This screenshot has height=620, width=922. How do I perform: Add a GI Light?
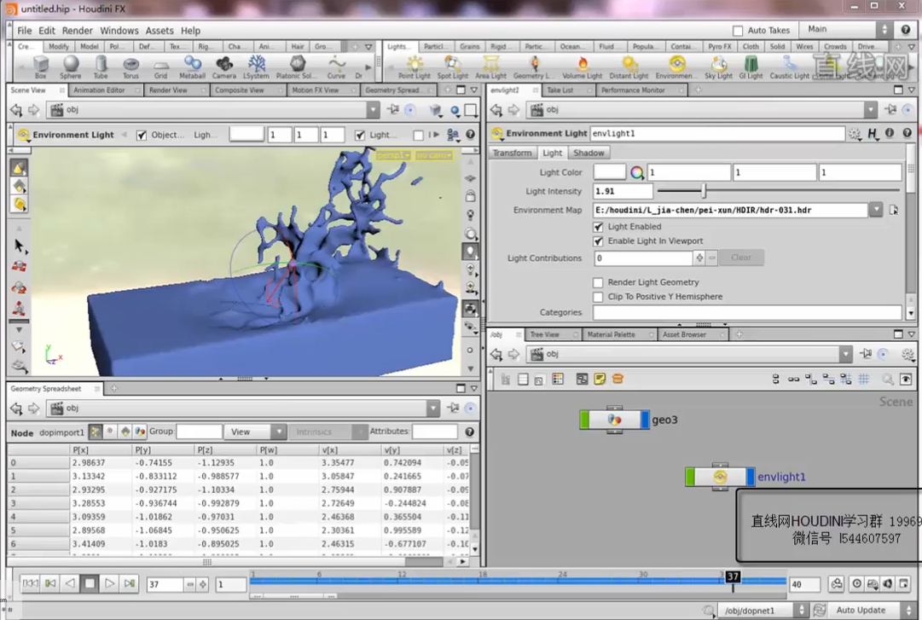751,67
